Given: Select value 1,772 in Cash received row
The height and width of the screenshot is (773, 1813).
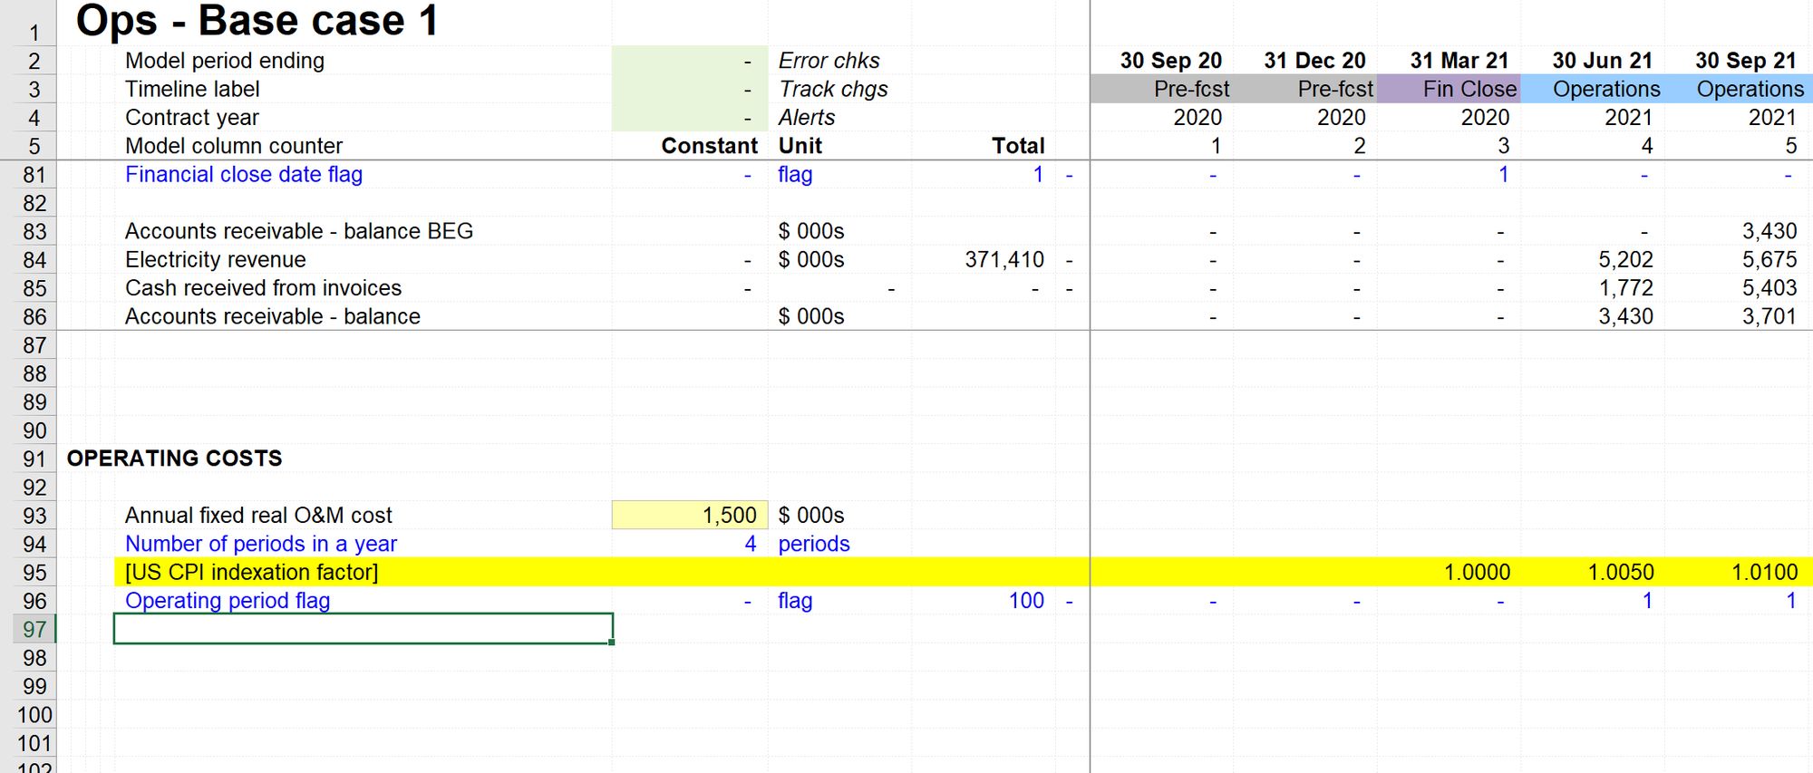Looking at the screenshot, I should (x=1625, y=288).
